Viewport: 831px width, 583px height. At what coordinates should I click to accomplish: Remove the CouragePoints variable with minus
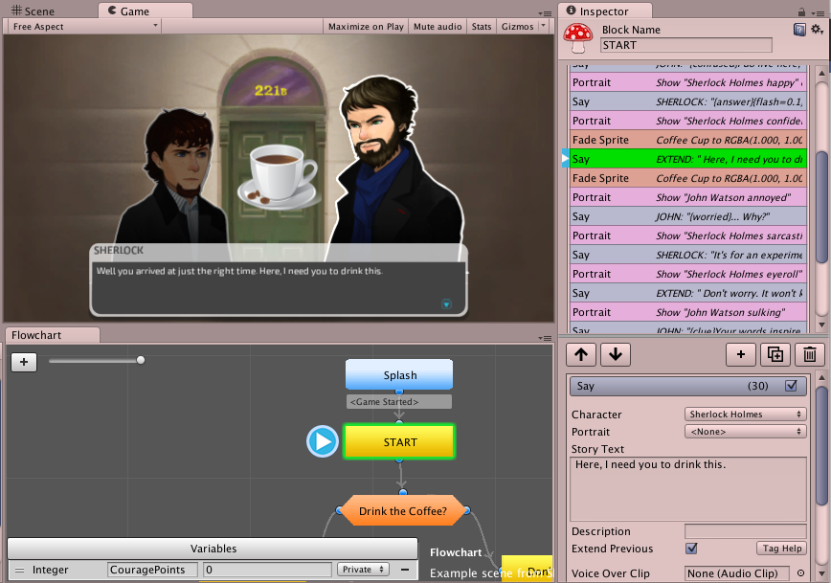click(x=405, y=570)
